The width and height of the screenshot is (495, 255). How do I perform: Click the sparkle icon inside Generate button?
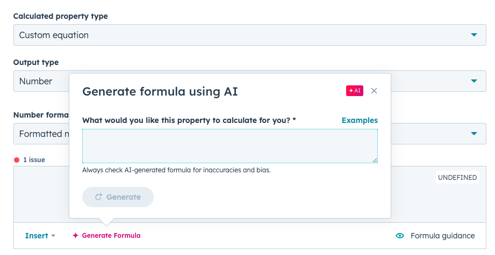point(98,197)
